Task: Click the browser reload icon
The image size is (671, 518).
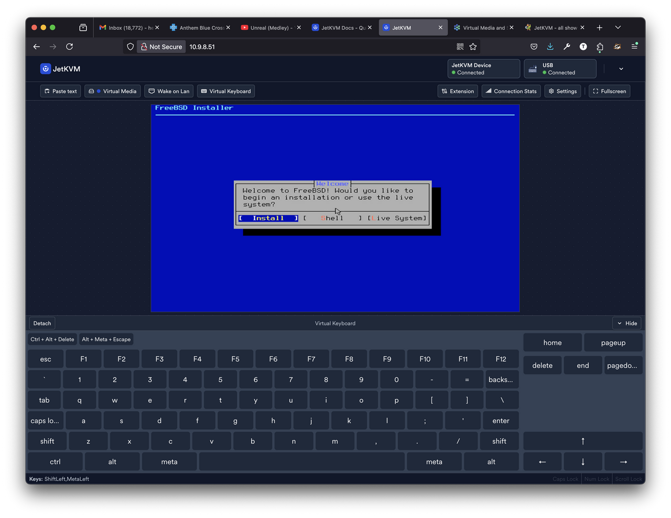Action: tap(69, 47)
